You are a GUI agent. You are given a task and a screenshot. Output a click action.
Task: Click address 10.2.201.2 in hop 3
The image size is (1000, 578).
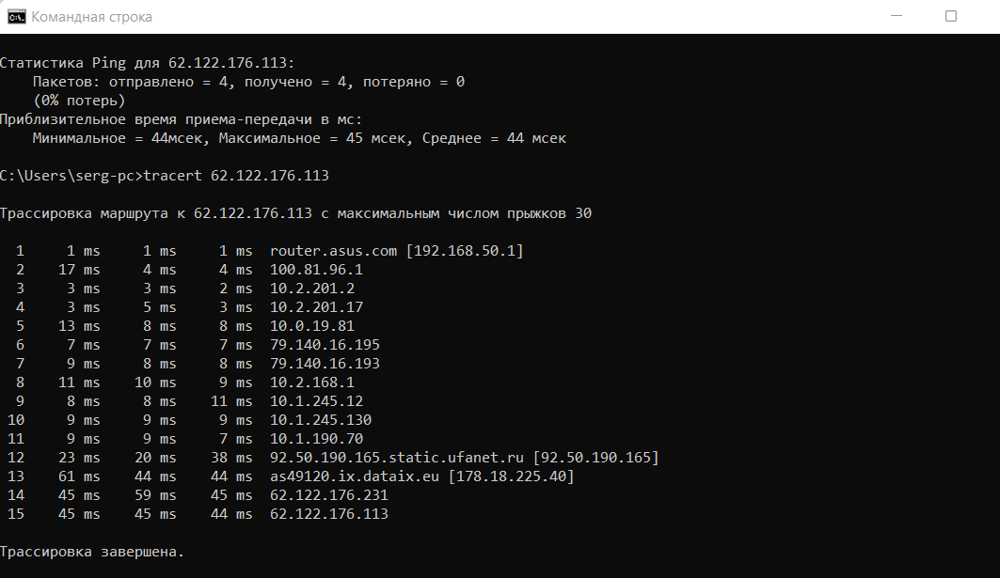[x=311, y=289]
